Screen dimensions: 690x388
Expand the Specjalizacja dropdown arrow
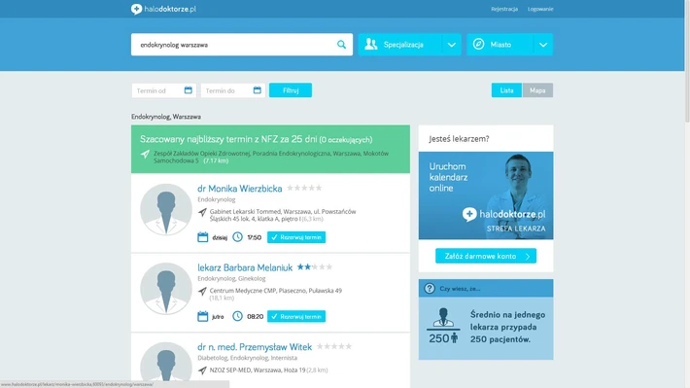452,45
